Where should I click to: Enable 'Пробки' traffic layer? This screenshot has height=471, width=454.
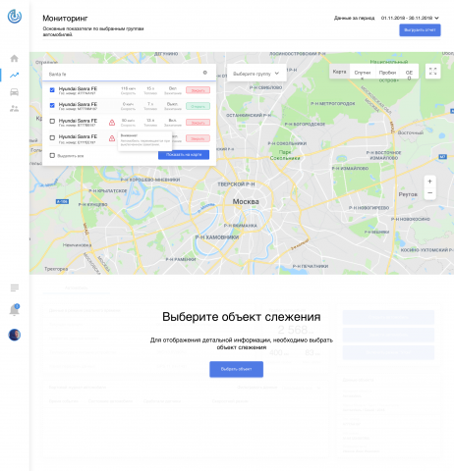pyautogui.click(x=387, y=73)
